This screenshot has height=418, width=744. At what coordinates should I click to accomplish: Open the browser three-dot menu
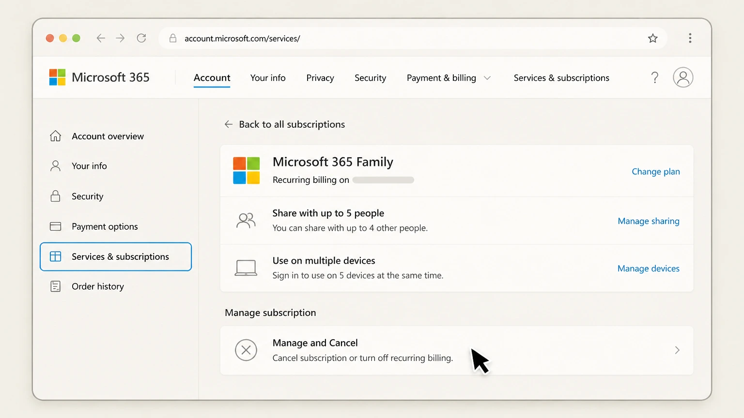(690, 38)
